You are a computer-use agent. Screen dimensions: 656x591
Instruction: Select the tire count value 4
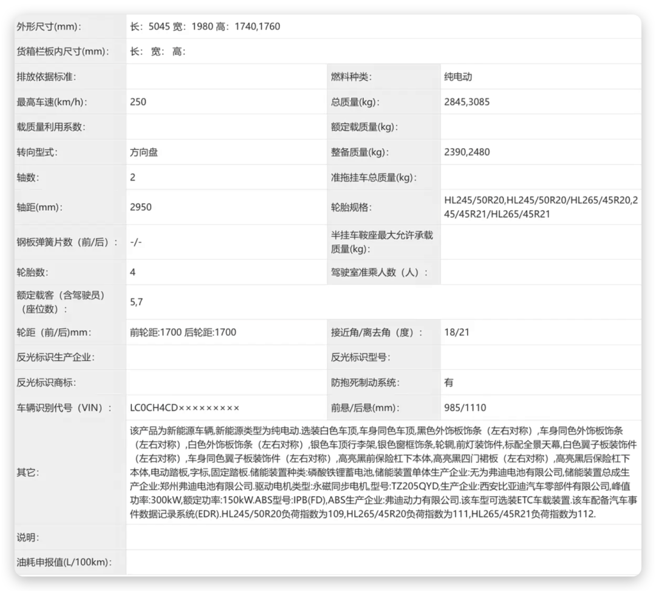(x=132, y=272)
